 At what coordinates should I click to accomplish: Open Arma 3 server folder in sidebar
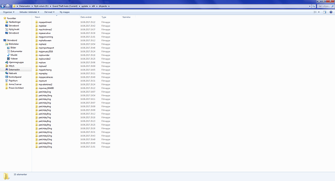point(15,84)
